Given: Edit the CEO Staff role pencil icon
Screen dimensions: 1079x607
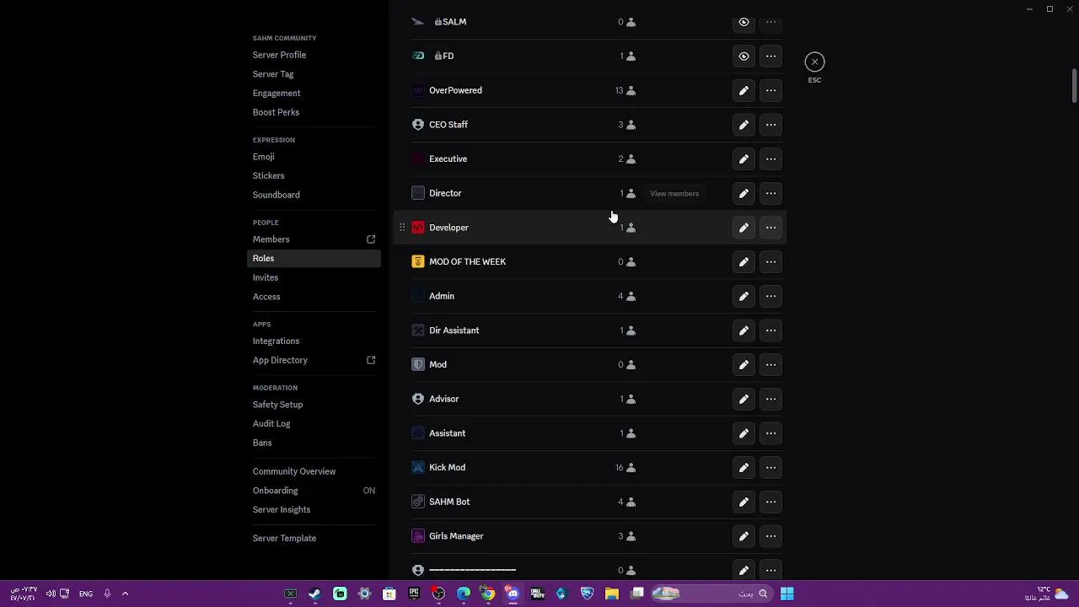Looking at the screenshot, I should pos(743,125).
